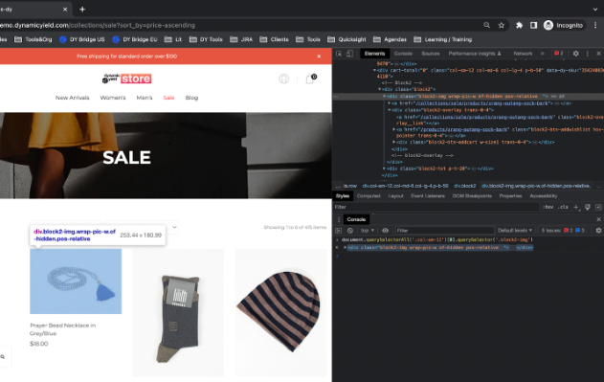
Task: Open the Tools&Org bookmark folder
Action: 34,39
